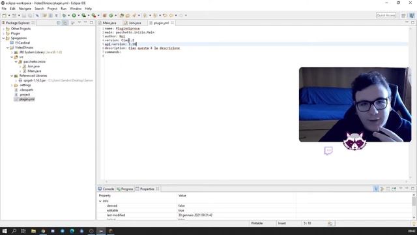
Task: Open the Window menu
Action: pyautogui.click(x=76, y=8)
